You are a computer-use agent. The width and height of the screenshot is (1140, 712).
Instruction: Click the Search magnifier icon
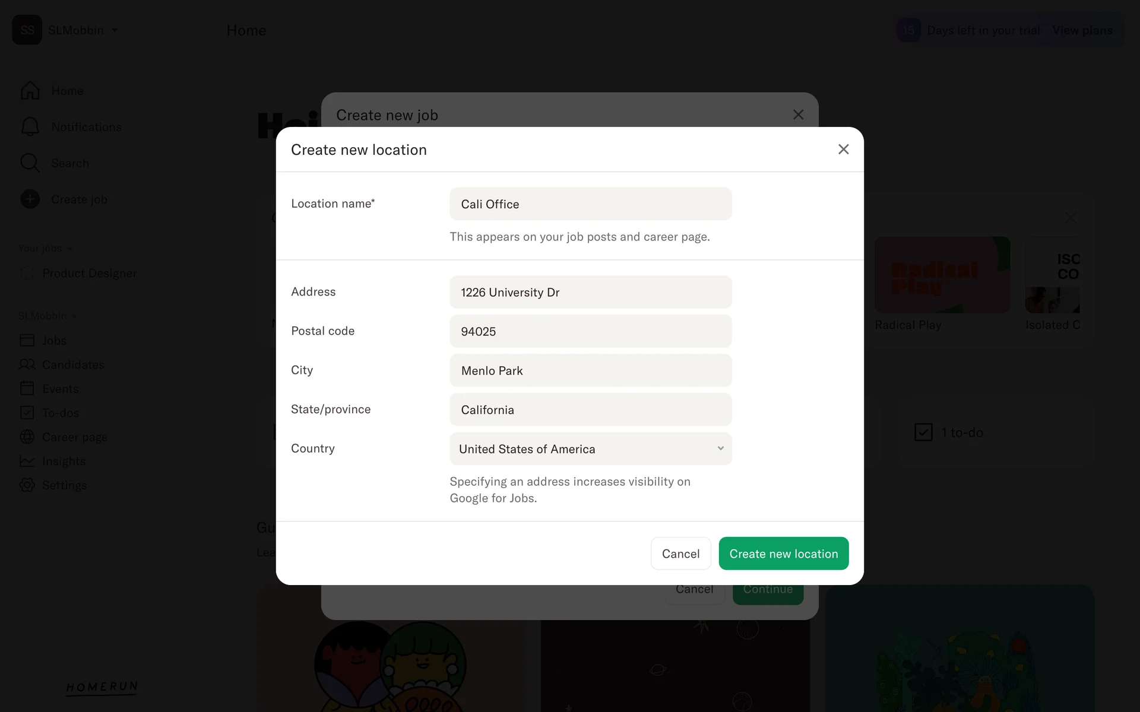click(x=30, y=163)
